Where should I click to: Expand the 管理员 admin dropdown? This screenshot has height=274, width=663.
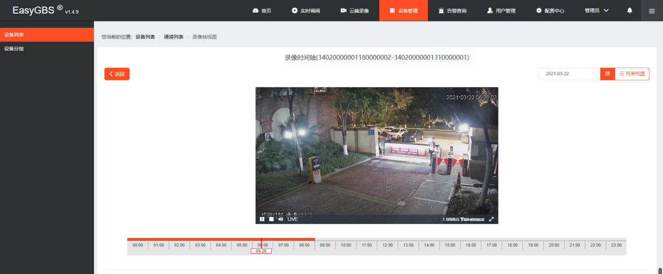point(597,10)
